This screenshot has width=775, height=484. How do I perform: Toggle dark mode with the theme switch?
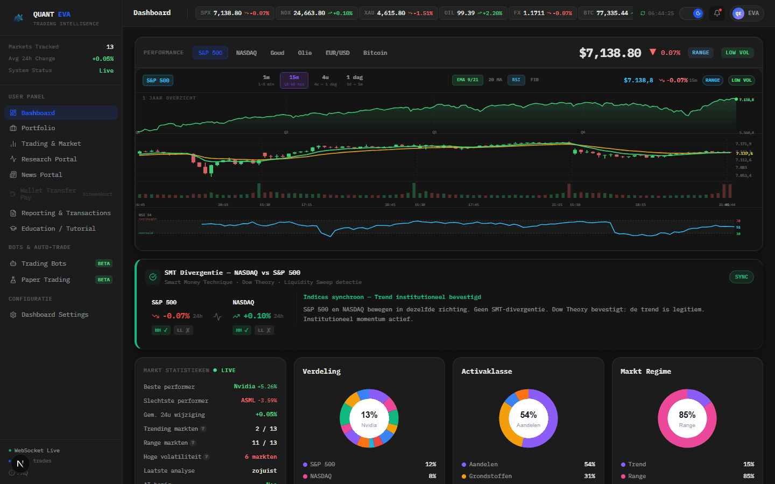tap(692, 13)
